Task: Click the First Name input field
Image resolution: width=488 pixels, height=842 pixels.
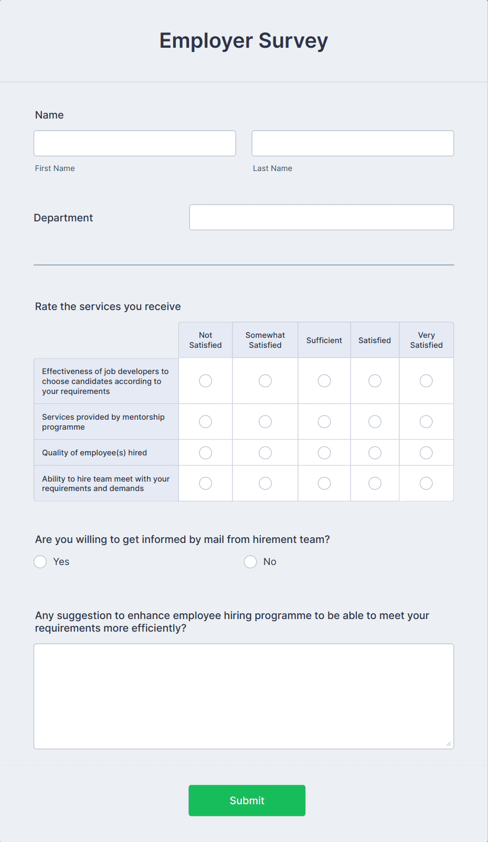Action: (134, 143)
